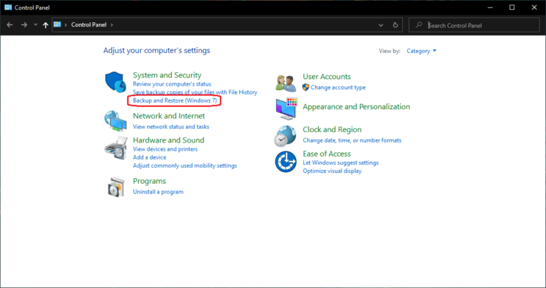
Task: Open Save backup copies with File History
Action: coord(195,92)
